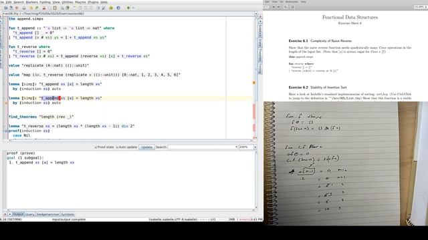This screenshot has width=428, height=240.
Task: Switch to the Symbols tab
Action: click(x=68, y=215)
